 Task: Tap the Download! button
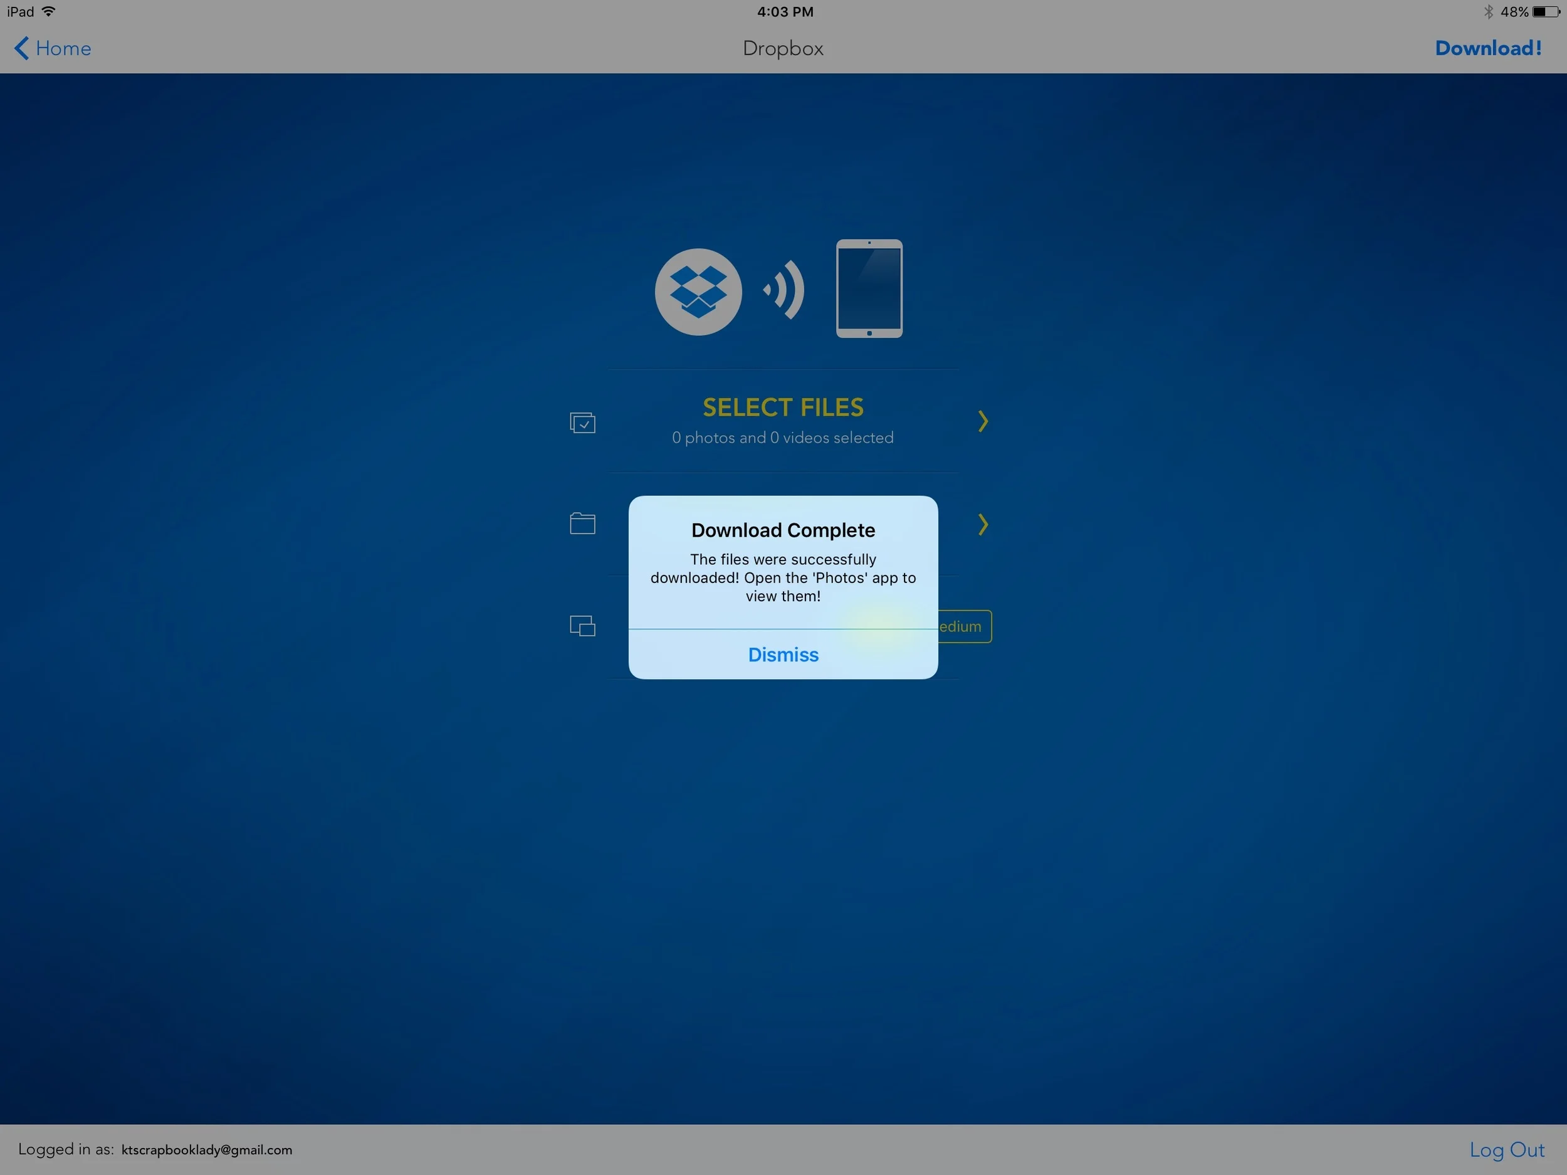(1487, 48)
